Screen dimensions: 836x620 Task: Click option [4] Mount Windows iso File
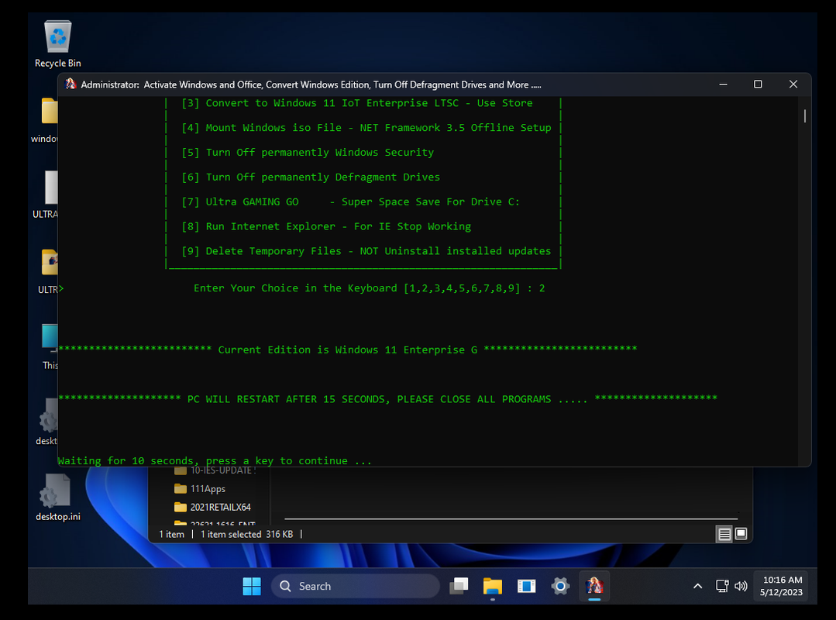(366, 127)
